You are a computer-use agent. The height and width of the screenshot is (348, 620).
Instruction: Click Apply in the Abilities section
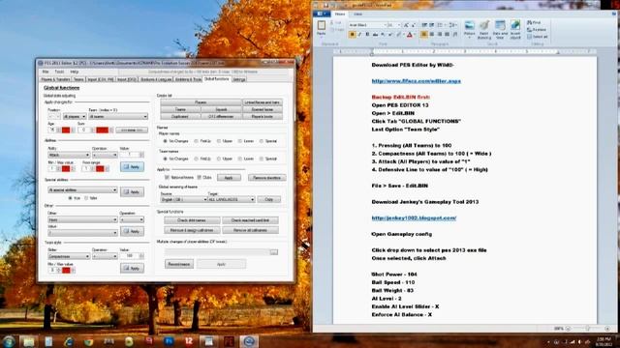click(x=132, y=167)
